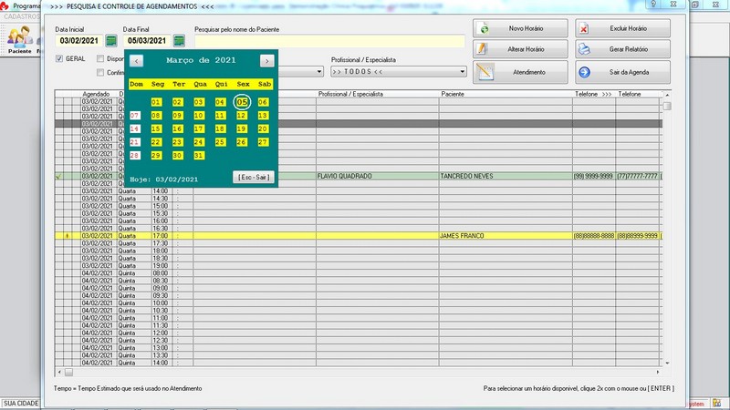
Task: Go to next month in calendar
Action: coord(266,61)
